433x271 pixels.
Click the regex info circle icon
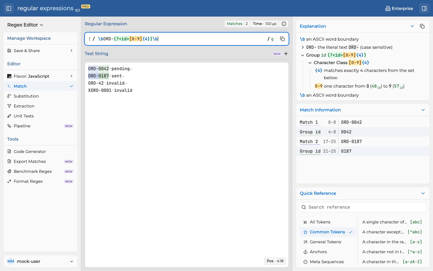pos(284,24)
